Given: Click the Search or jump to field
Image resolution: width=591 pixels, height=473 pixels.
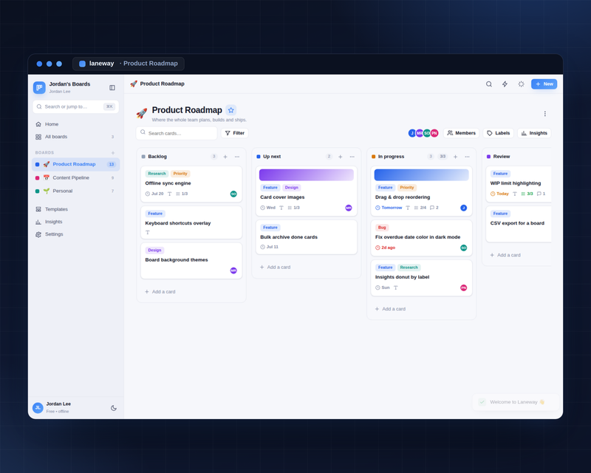Looking at the screenshot, I should tap(76, 106).
